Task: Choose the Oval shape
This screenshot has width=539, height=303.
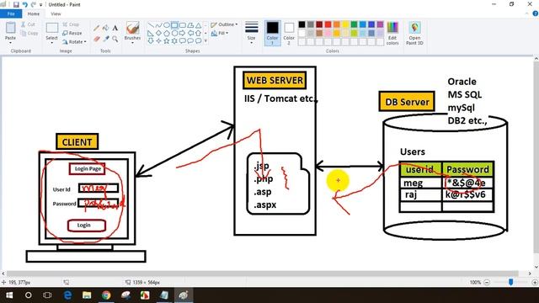Action: [x=167, y=25]
